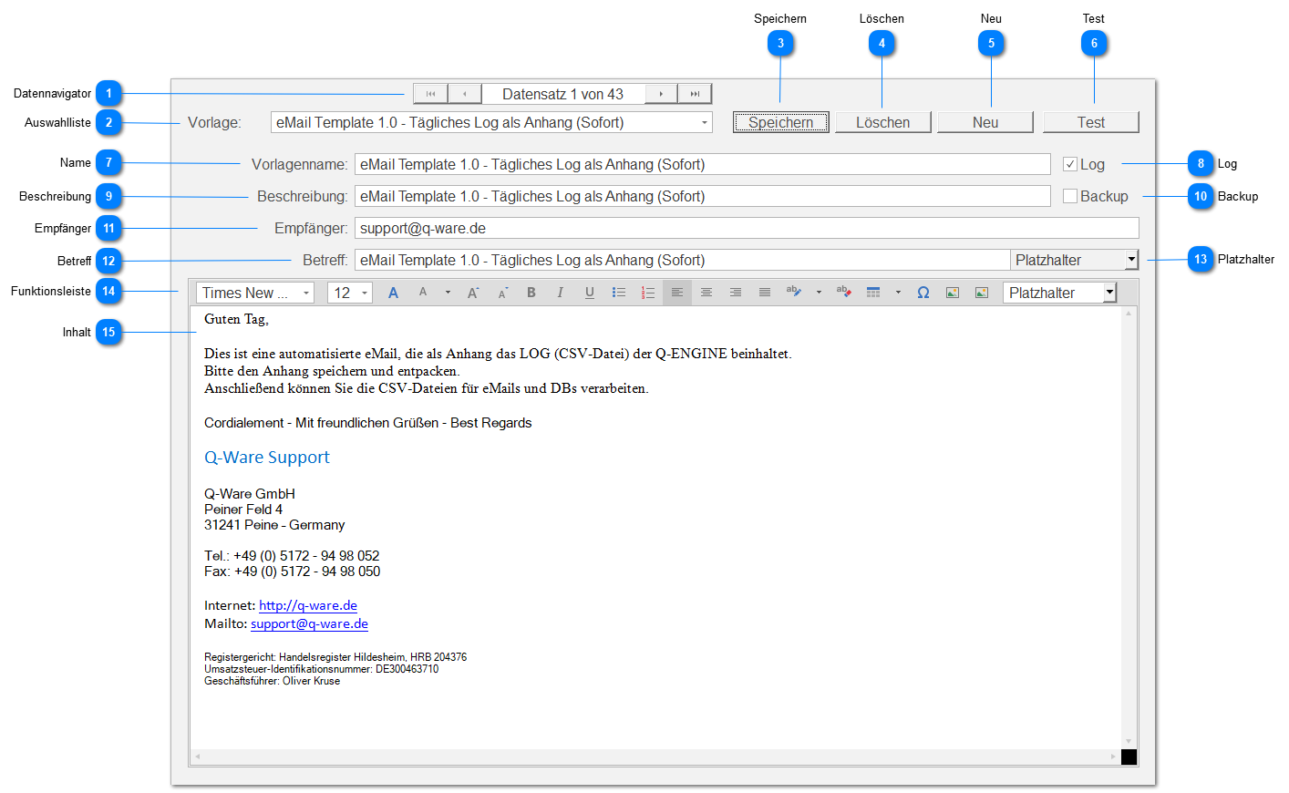Screen dimensions: 1289x793
Task: Click the gray font color A icon
Action: (423, 293)
